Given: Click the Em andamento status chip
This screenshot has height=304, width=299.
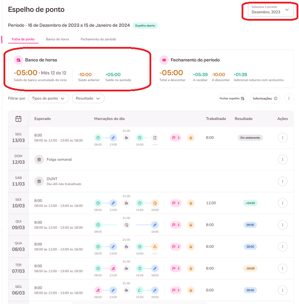Looking at the screenshot, I should tap(249, 138).
